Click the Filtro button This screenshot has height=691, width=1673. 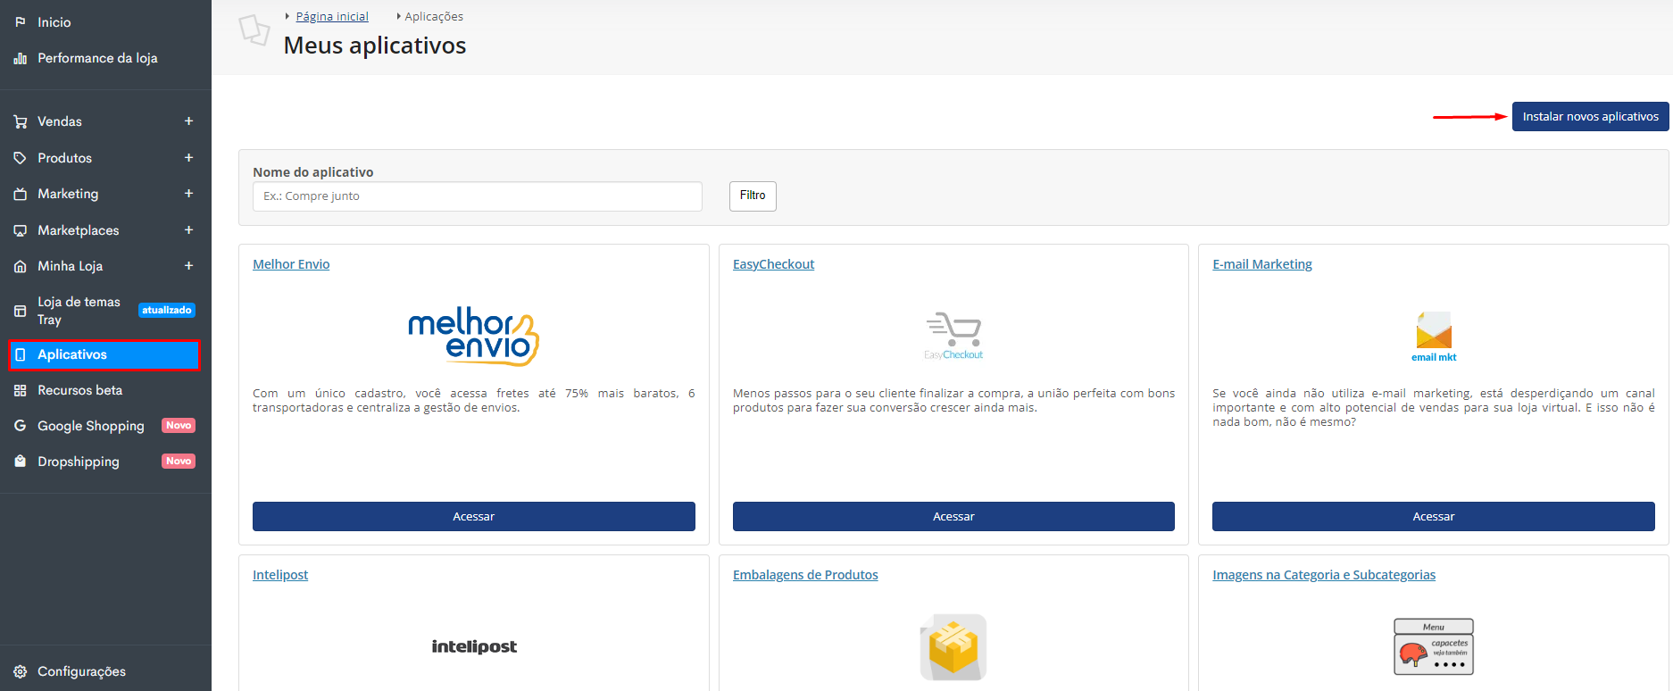(753, 196)
